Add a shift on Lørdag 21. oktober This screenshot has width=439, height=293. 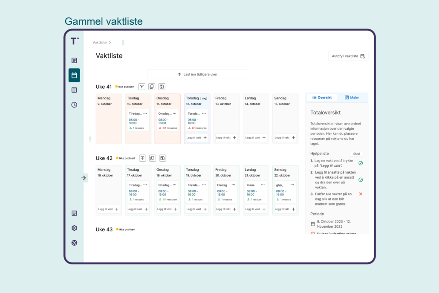point(256,209)
